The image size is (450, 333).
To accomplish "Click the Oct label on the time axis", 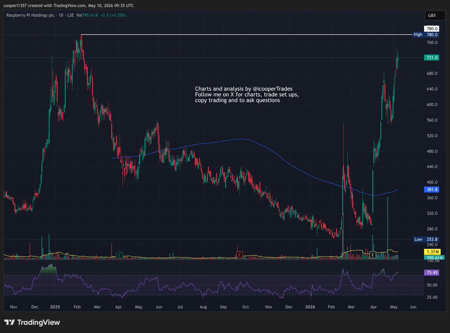I will tap(246, 307).
